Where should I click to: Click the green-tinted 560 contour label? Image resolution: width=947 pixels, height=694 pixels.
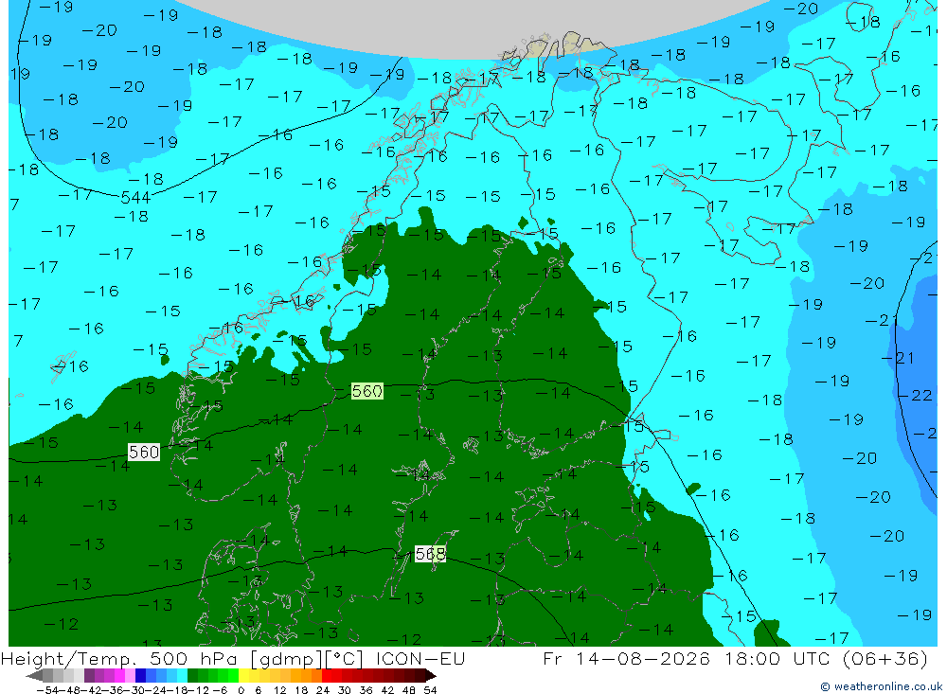coord(367,391)
